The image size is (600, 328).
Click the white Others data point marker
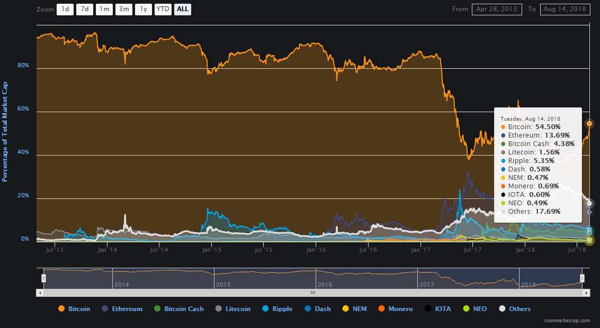tap(589, 203)
